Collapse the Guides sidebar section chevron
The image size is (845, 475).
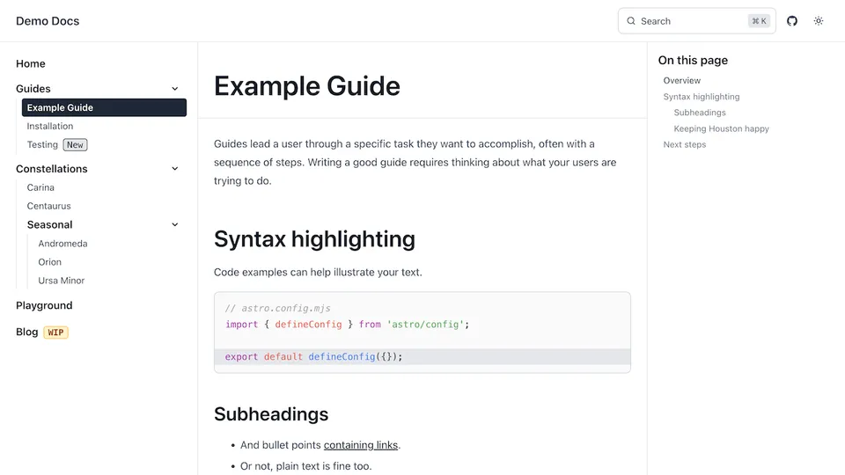click(174, 89)
